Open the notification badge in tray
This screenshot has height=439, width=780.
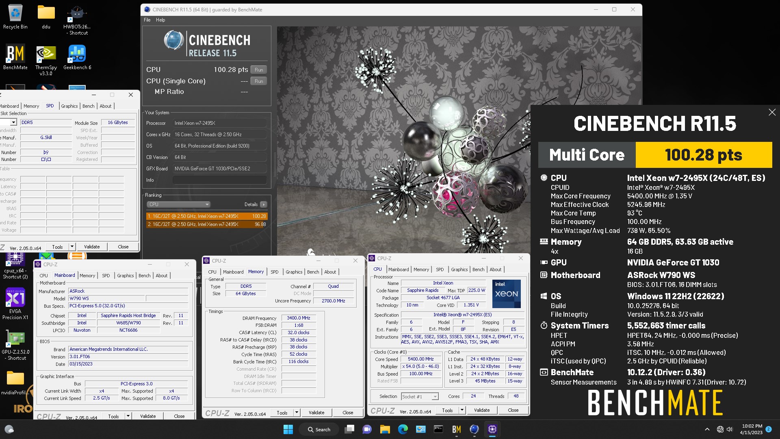tap(769, 429)
